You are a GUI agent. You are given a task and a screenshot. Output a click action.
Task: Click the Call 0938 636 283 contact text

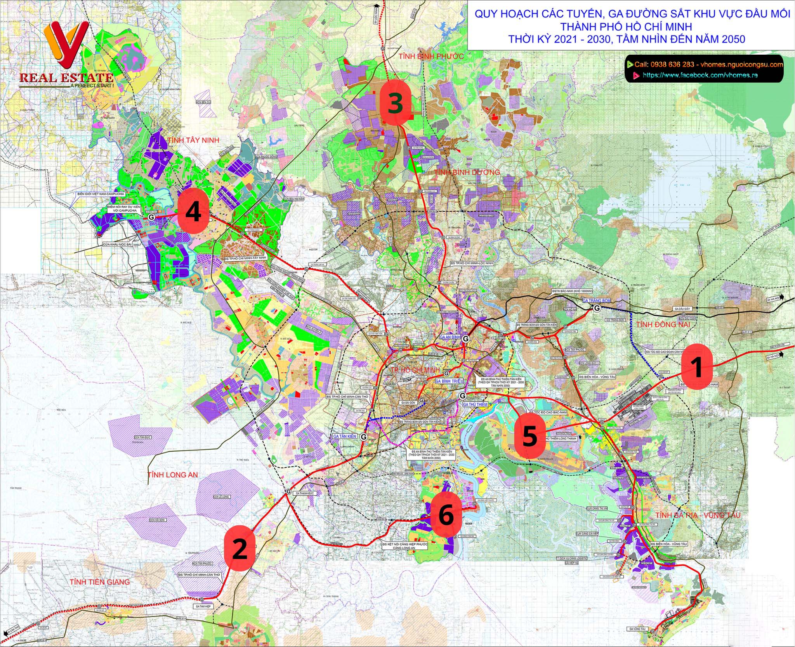(665, 65)
